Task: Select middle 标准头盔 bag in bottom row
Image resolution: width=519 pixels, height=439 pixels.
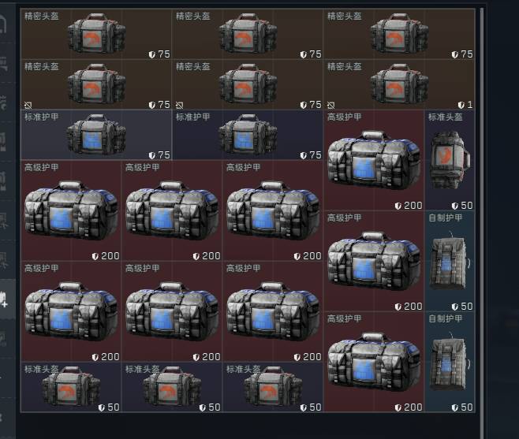Action: pos(172,388)
